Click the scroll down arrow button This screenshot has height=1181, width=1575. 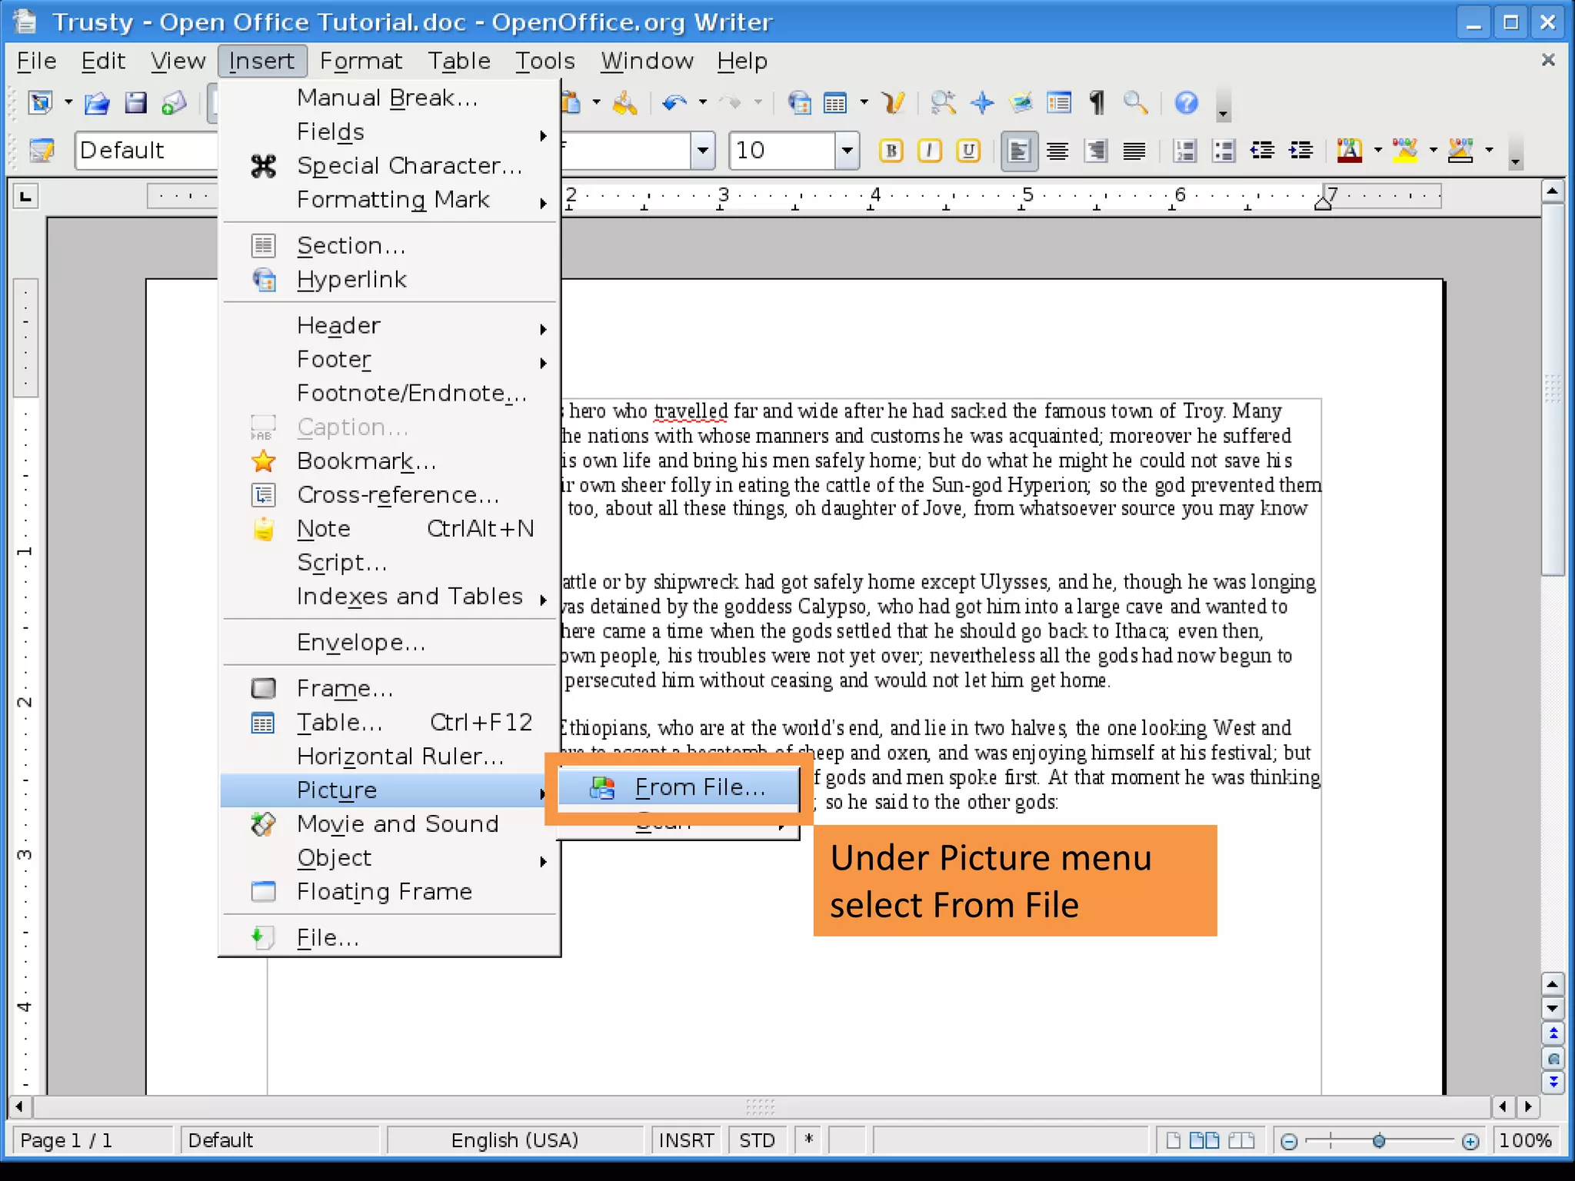(1553, 1008)
